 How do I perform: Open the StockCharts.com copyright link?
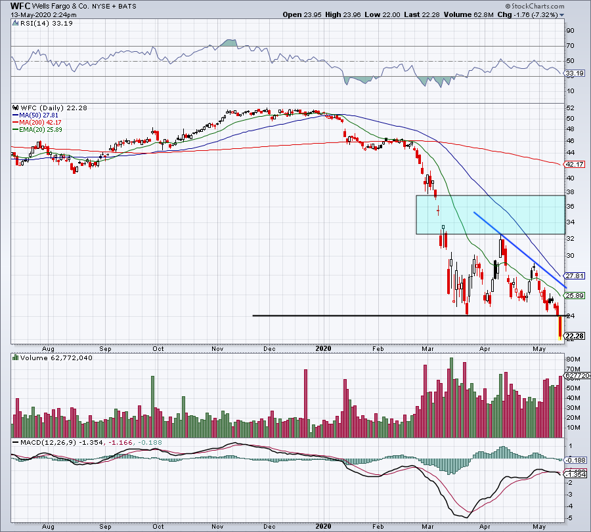point(535,6)
